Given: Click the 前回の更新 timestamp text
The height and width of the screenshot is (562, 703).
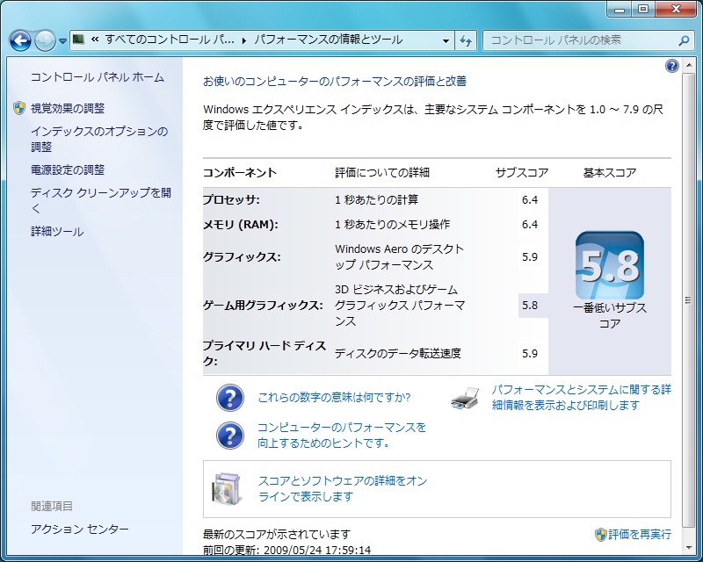Looking at the screenshot, I should [x=287, y=550].
